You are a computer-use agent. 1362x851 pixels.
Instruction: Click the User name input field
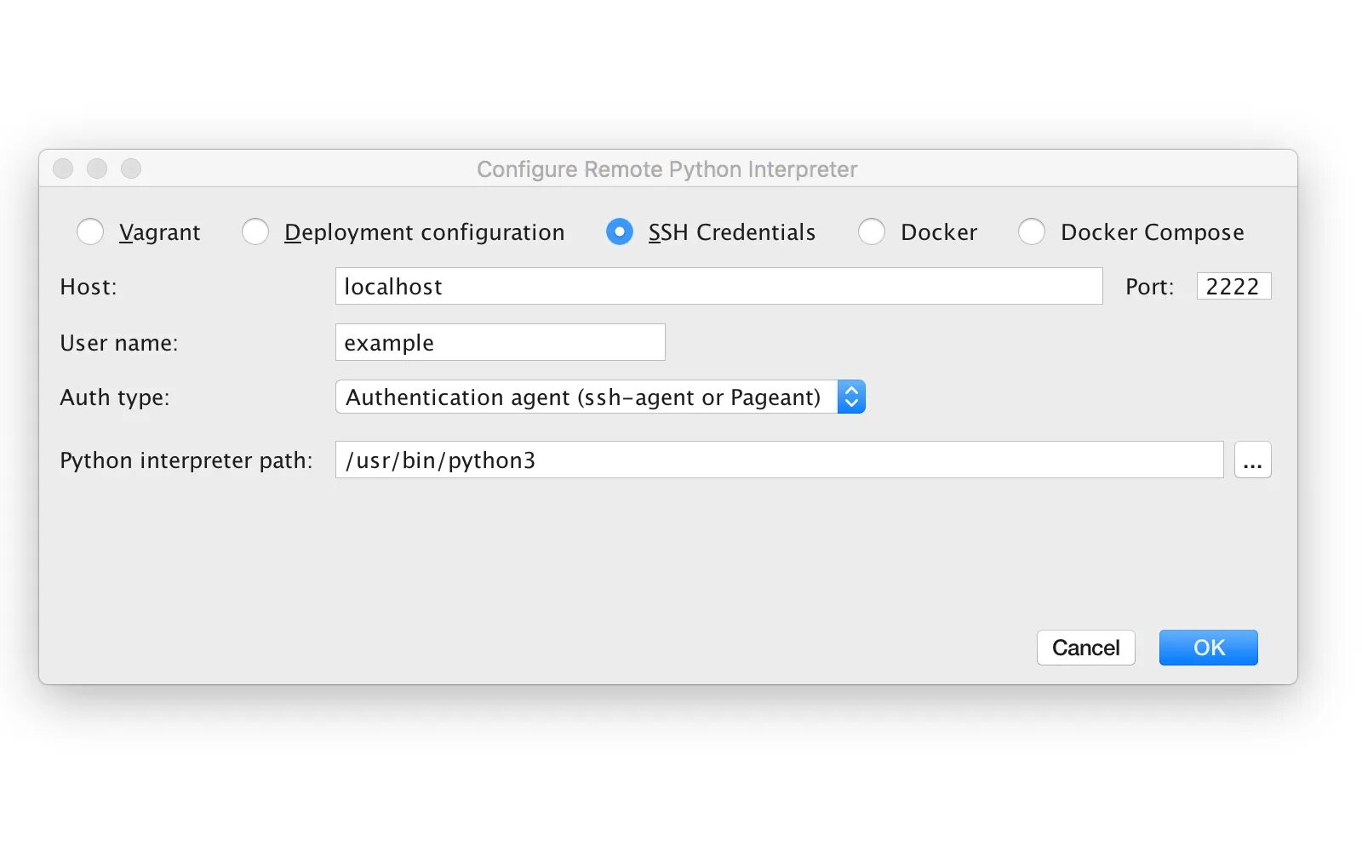pyautogui.click(x=500, y=343)
